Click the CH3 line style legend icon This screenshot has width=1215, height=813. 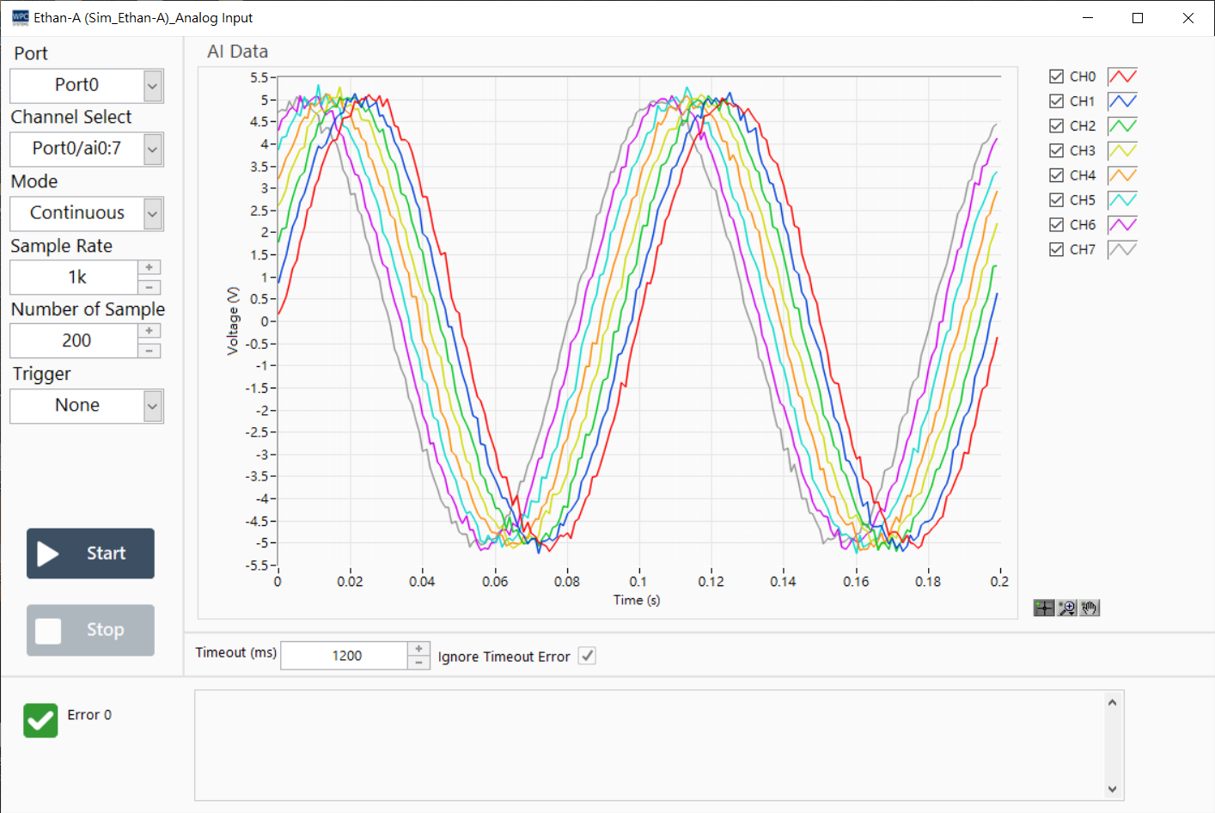(x=1122, y=150)
